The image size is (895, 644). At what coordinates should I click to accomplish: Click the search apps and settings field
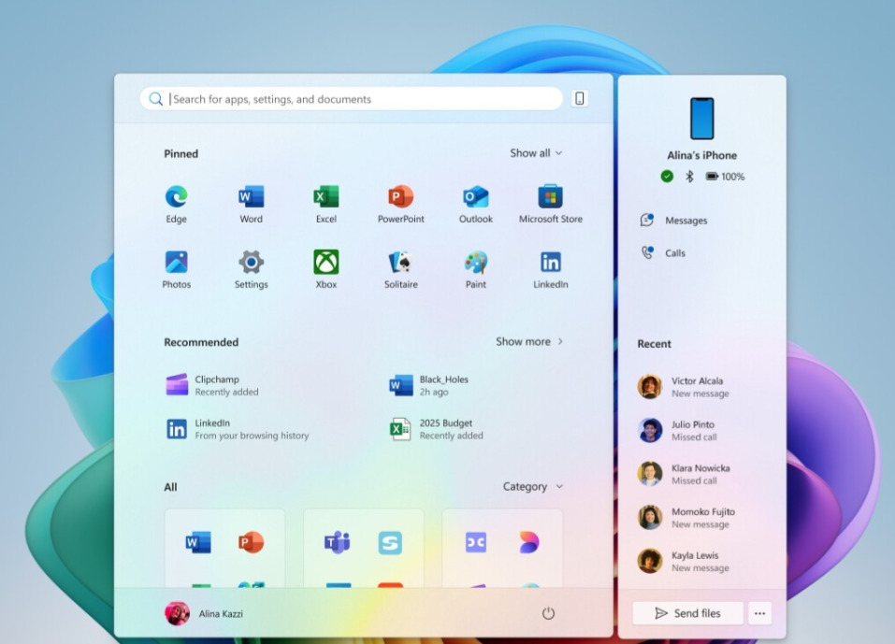point(351,99)
